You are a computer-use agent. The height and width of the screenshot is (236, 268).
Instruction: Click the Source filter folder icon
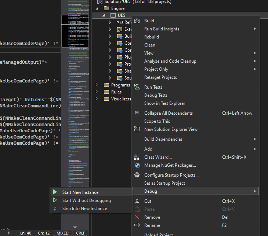(120, 78)
